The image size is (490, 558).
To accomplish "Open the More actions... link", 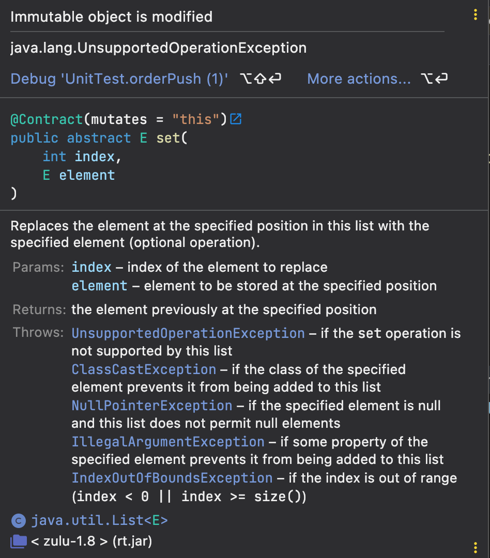I will coord(359,79).
